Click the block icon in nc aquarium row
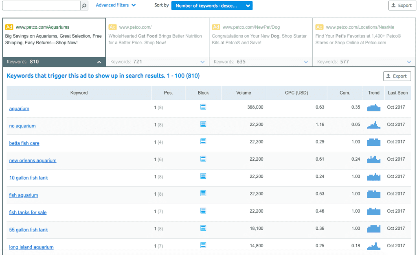 pyautogui.click(x=203, y=124)
